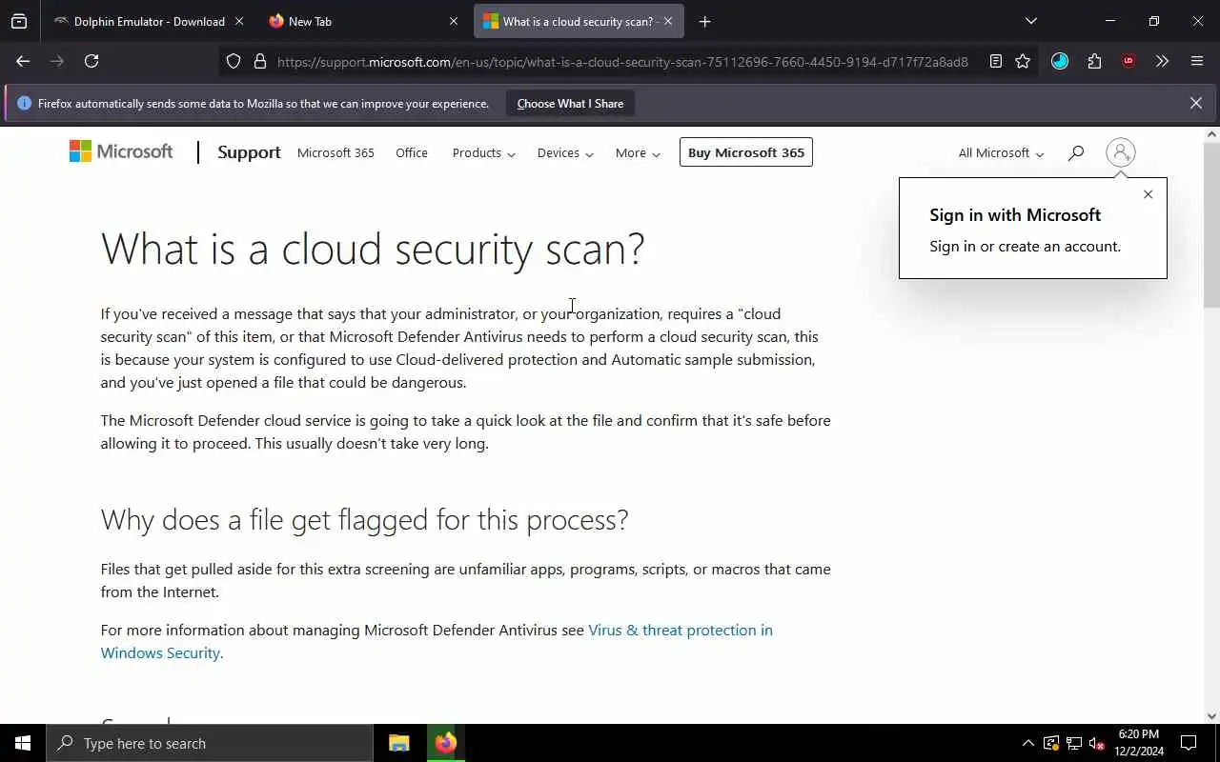
Task: Click Firefox taskbar icon
Action: point(445,743)
